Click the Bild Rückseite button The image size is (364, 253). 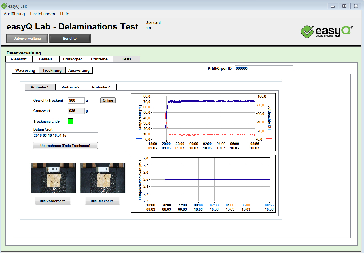point(102,201)
